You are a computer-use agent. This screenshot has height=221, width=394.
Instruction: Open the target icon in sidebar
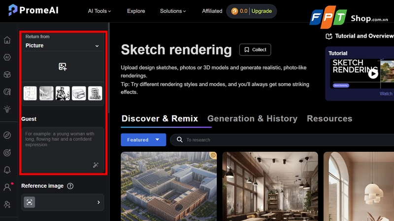click(7, 152)
